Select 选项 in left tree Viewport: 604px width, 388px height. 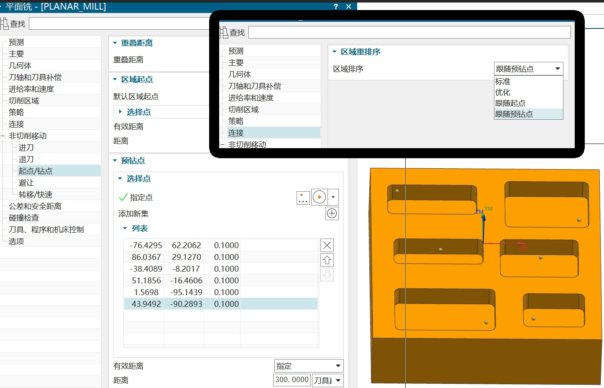pyautogui.click(x=16, y=242)
